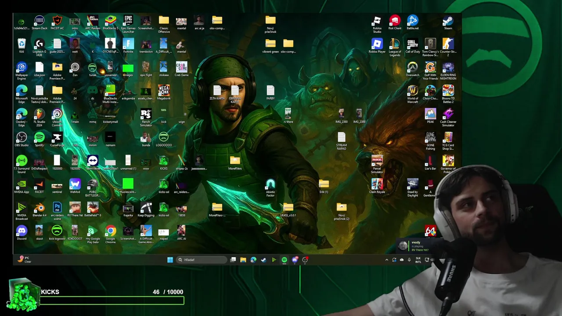Image resolution: width=562 pixels, height=316 pixels.
Task: Select the NVIDIA App icon
Action: point(22,187)
